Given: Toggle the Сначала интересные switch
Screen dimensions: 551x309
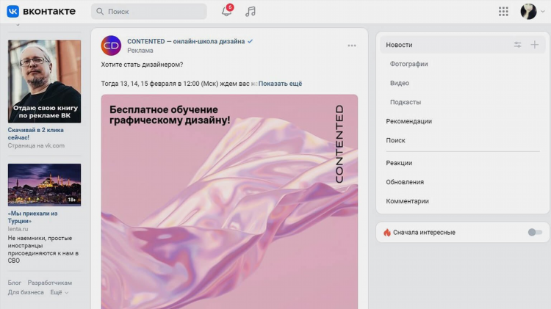Looking at the screenshot, I should pos(535,232).
